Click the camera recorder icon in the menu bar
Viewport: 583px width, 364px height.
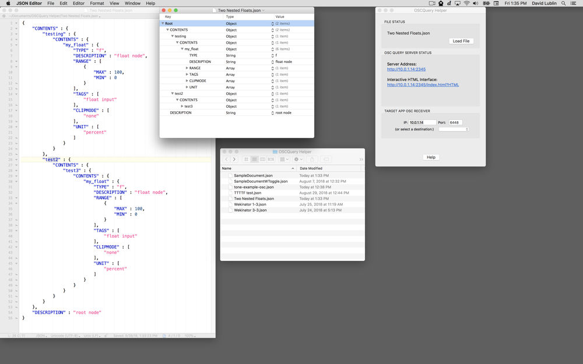pyautogui.click(x=432, y=3)
